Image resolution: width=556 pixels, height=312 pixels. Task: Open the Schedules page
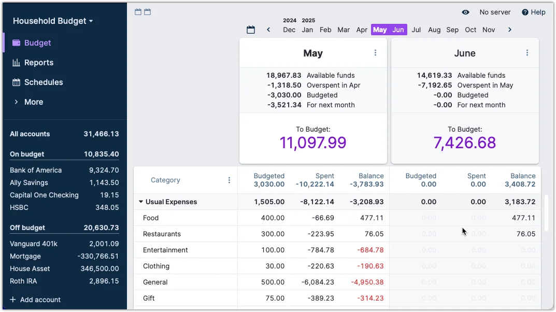click(44, 82)
